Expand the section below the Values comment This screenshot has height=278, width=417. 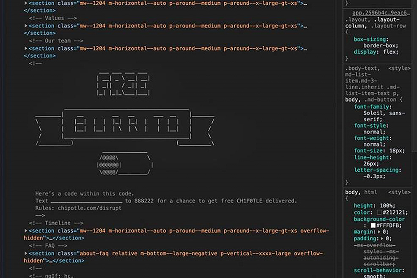pyautogui.click(x=26, y=26)
